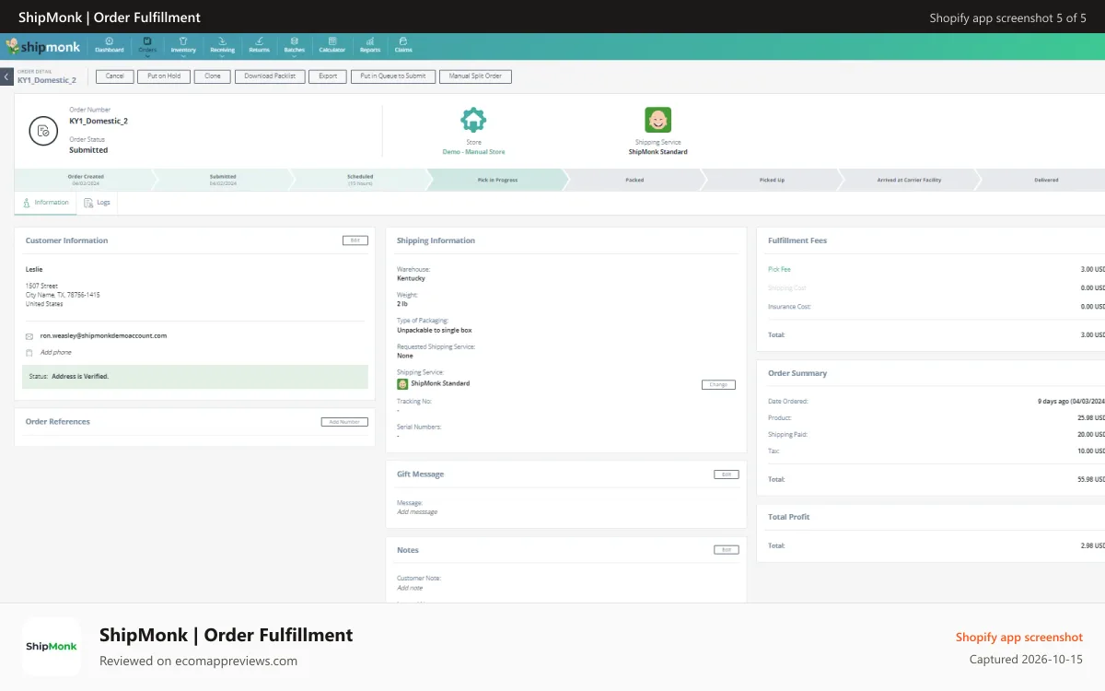1105x691 pixels.
Task: Click the Order Created progress step
Action: pos(86,180)
